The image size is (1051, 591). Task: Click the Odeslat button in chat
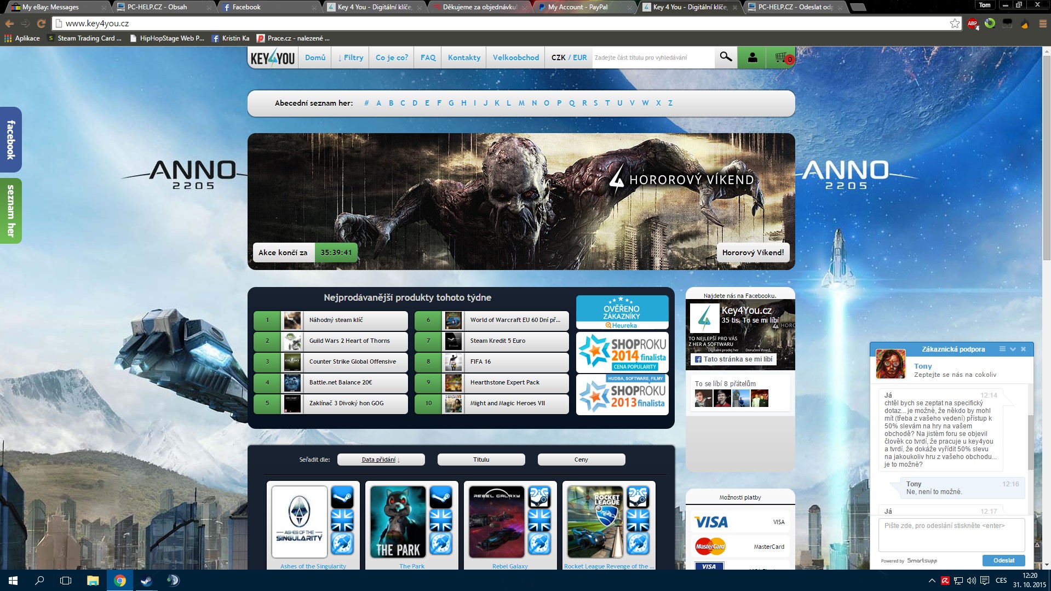[x=1003, y=560]
